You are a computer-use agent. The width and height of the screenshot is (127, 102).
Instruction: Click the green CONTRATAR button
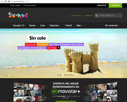pyautogui.click(x=115, y=6)
